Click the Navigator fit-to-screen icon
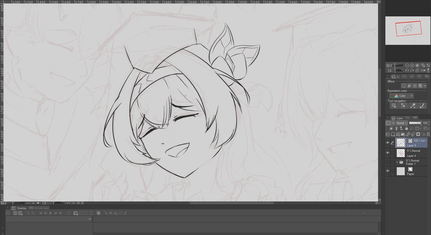Screen dimensions: 431x235 428,65
